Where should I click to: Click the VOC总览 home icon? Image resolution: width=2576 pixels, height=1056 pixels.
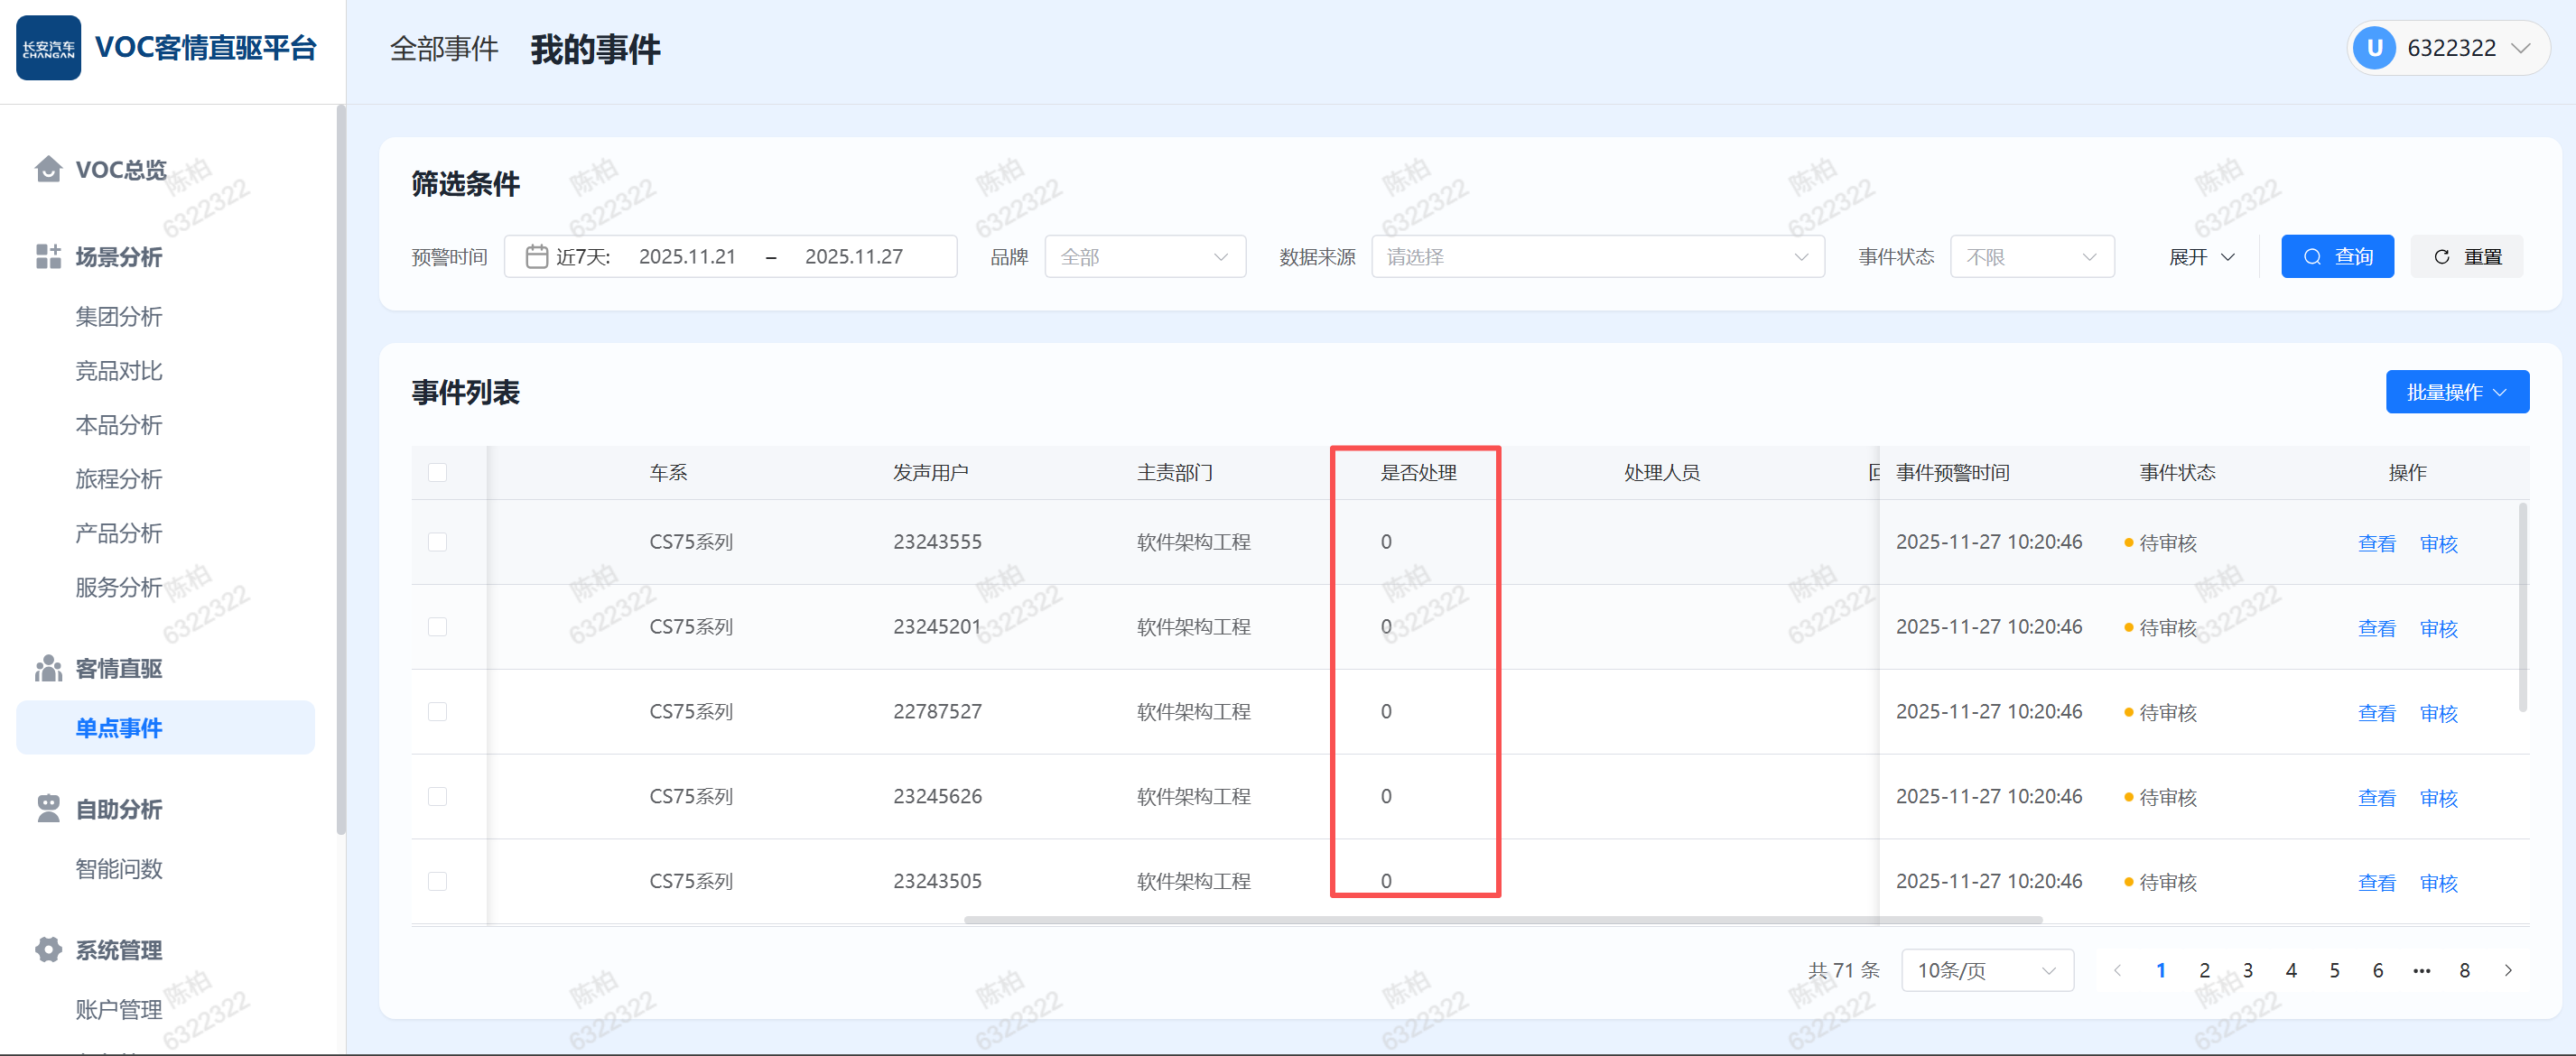click(48, 169)
